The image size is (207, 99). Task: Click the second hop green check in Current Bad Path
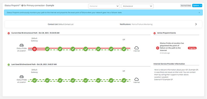point(47,49)
